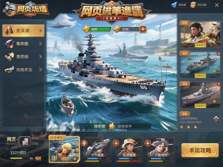Click the purple helmet icon in the sidebar
Screen dimensions: 223x167
(x=10, y=44)
